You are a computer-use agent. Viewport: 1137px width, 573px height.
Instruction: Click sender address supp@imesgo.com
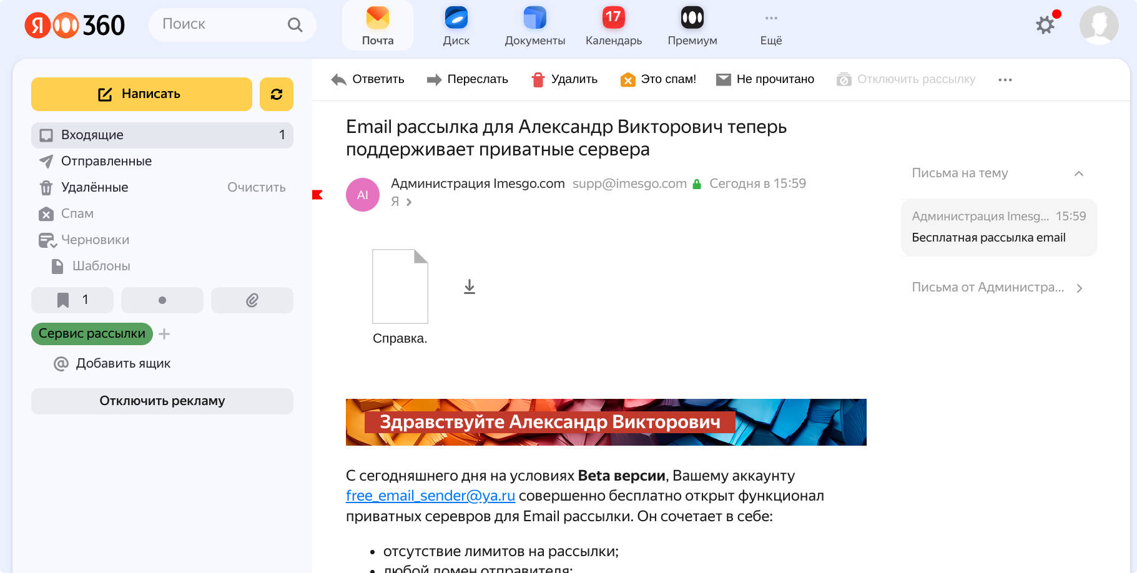pyautogui.click(x=629, y=184)
